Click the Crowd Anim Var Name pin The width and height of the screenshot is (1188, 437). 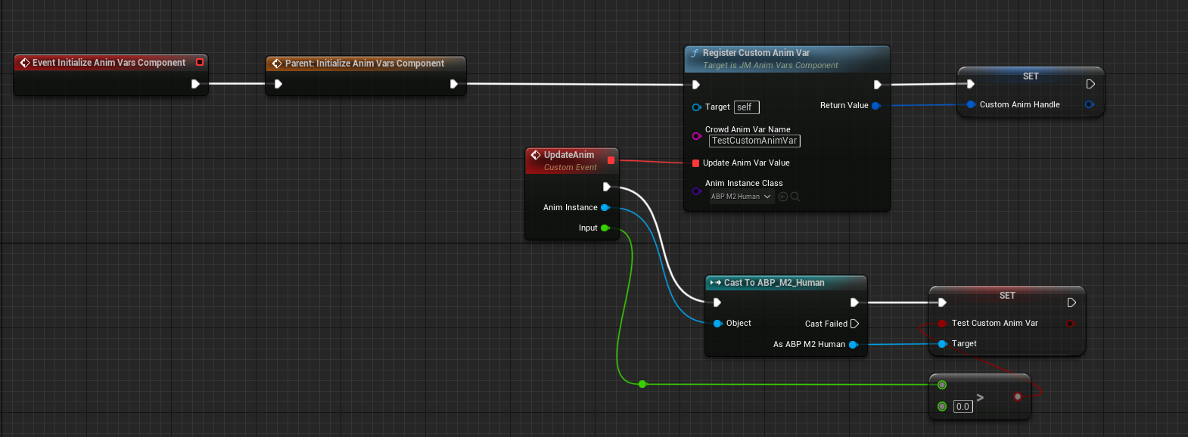696,136
